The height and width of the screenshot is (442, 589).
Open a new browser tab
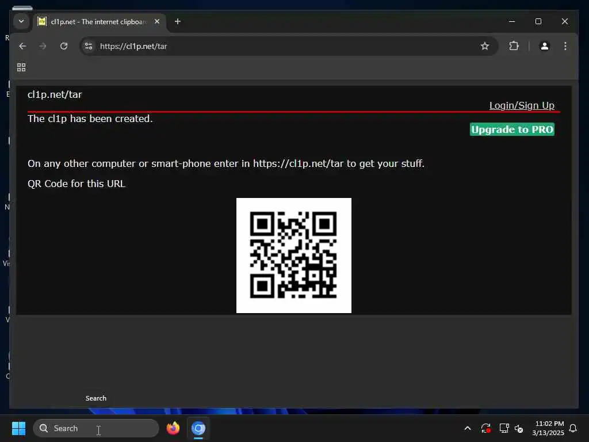pos(178,22)
